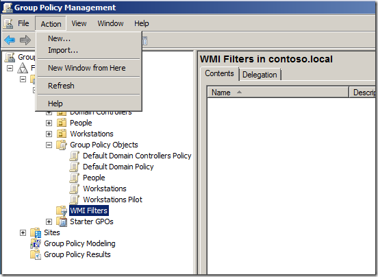
Task: Select Default Domain Controllers Policy item
Action: coord(137,156)
